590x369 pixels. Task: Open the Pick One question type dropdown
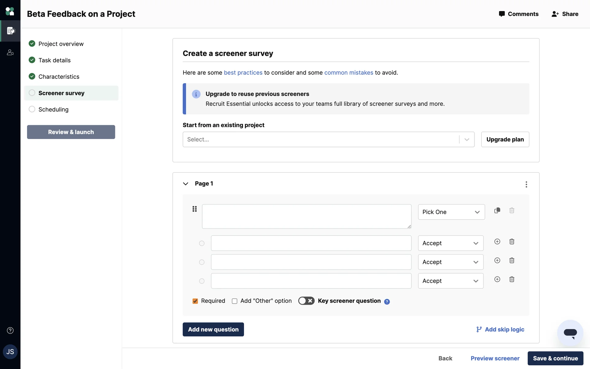click(x=451, y=212)
